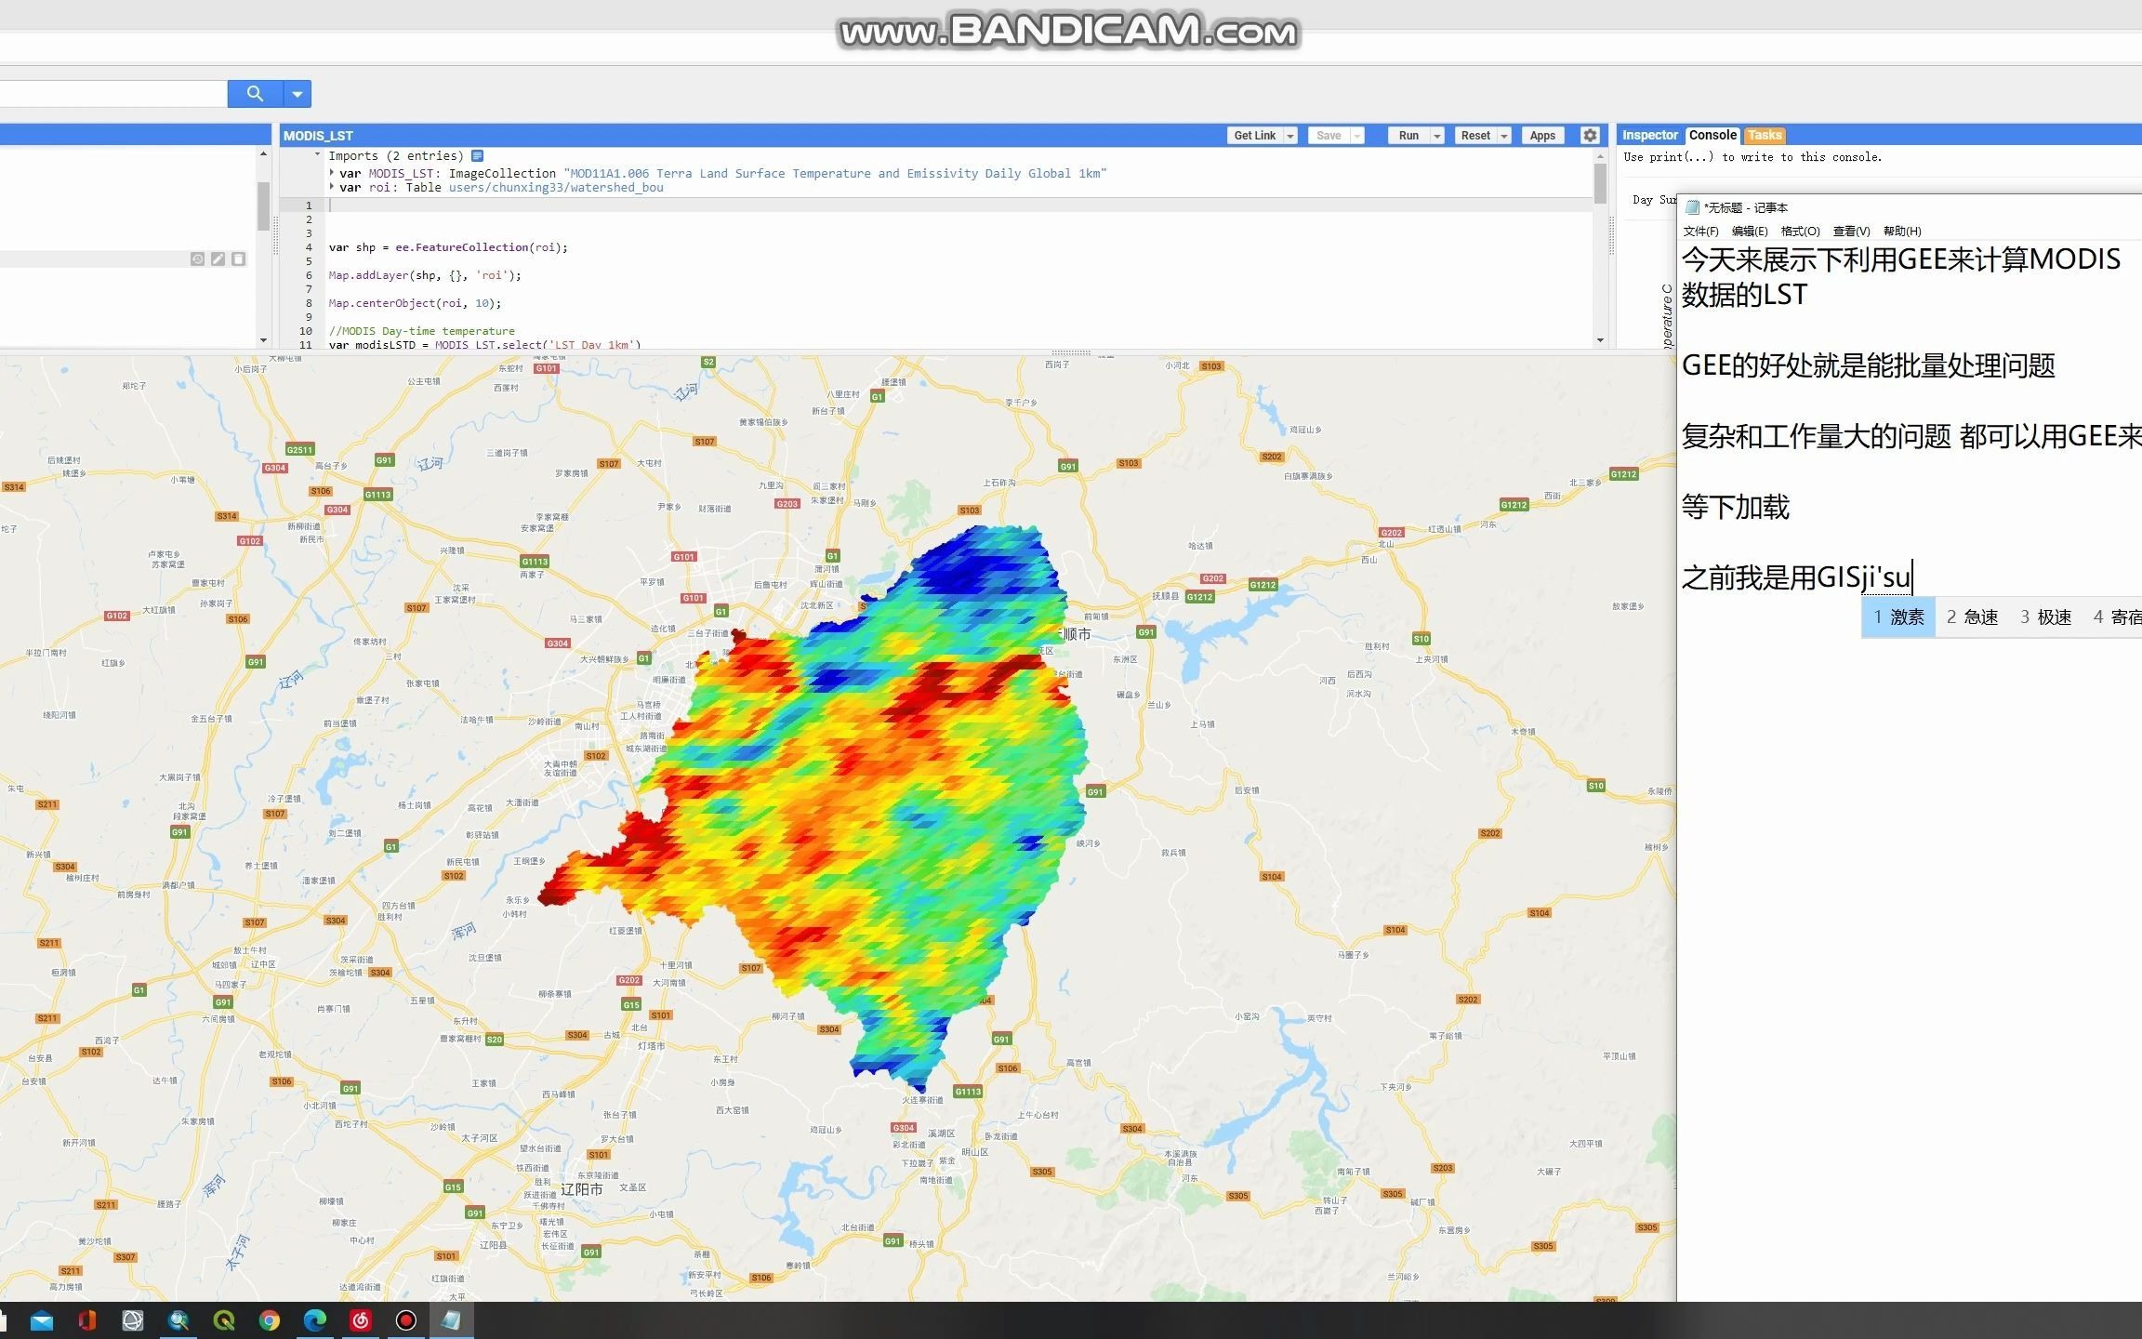Open the Reset button dropdown arrow
The width and height of the screenshot is (2142, 1339).
coord(1505,135)
